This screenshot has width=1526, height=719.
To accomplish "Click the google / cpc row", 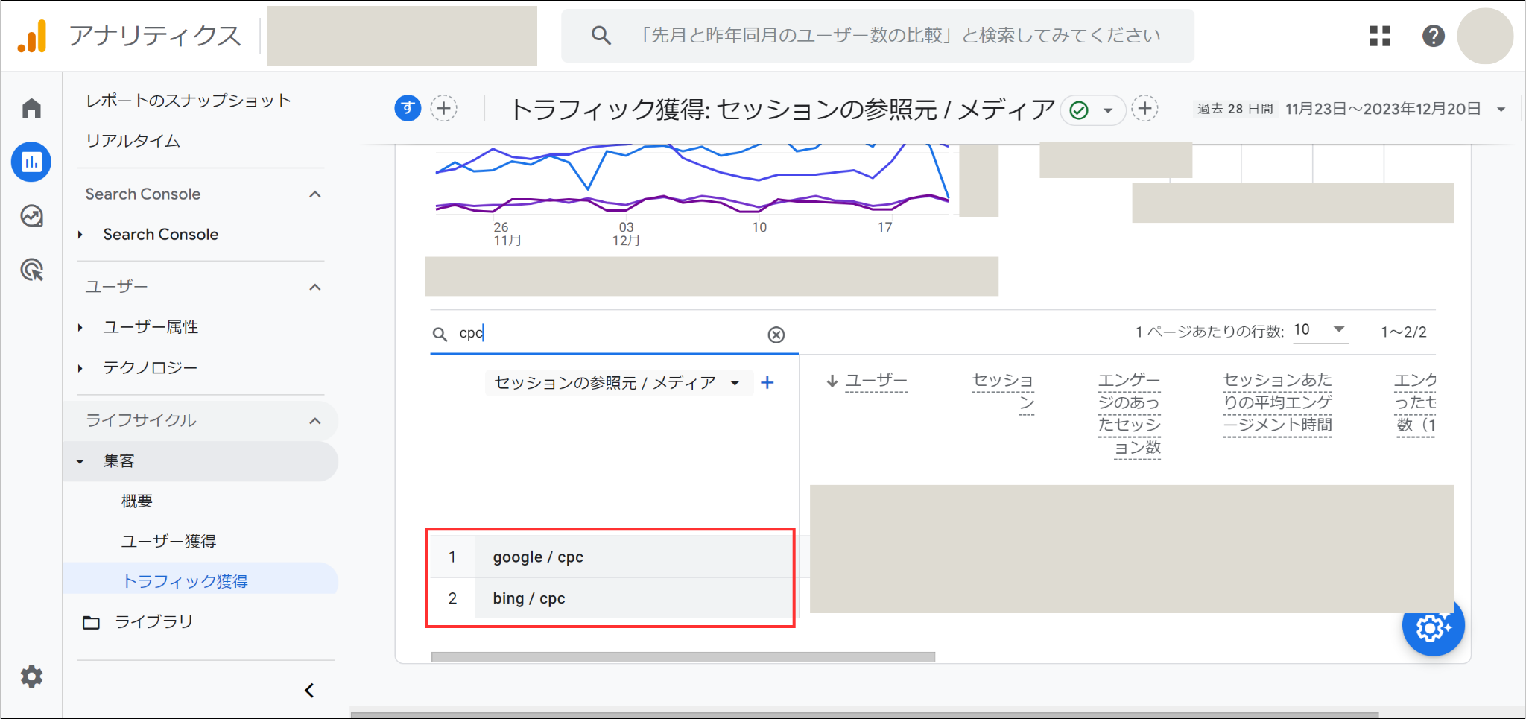I will coord(611,557).
